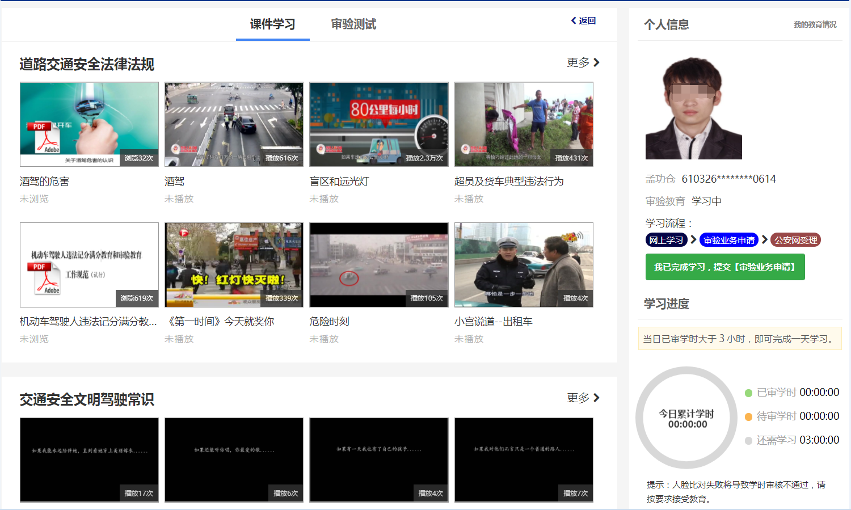Open the 红灯快灭啦 video thumbnail
This screenshot has height=510, width=851.
pos(234,265)
